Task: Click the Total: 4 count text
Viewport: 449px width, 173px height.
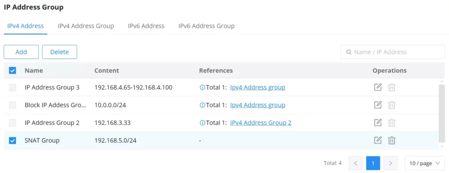Action: click(x=333, y=163)
